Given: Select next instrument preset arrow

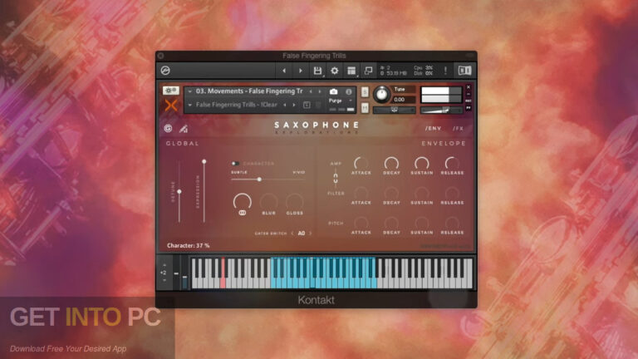Looking at the screenshot, I should [x=320, y=91].
